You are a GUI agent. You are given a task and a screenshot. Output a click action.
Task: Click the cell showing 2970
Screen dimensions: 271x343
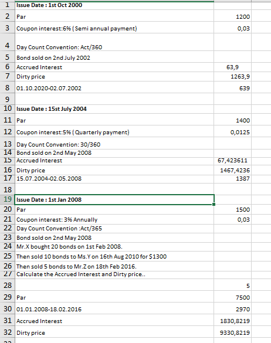232,308
